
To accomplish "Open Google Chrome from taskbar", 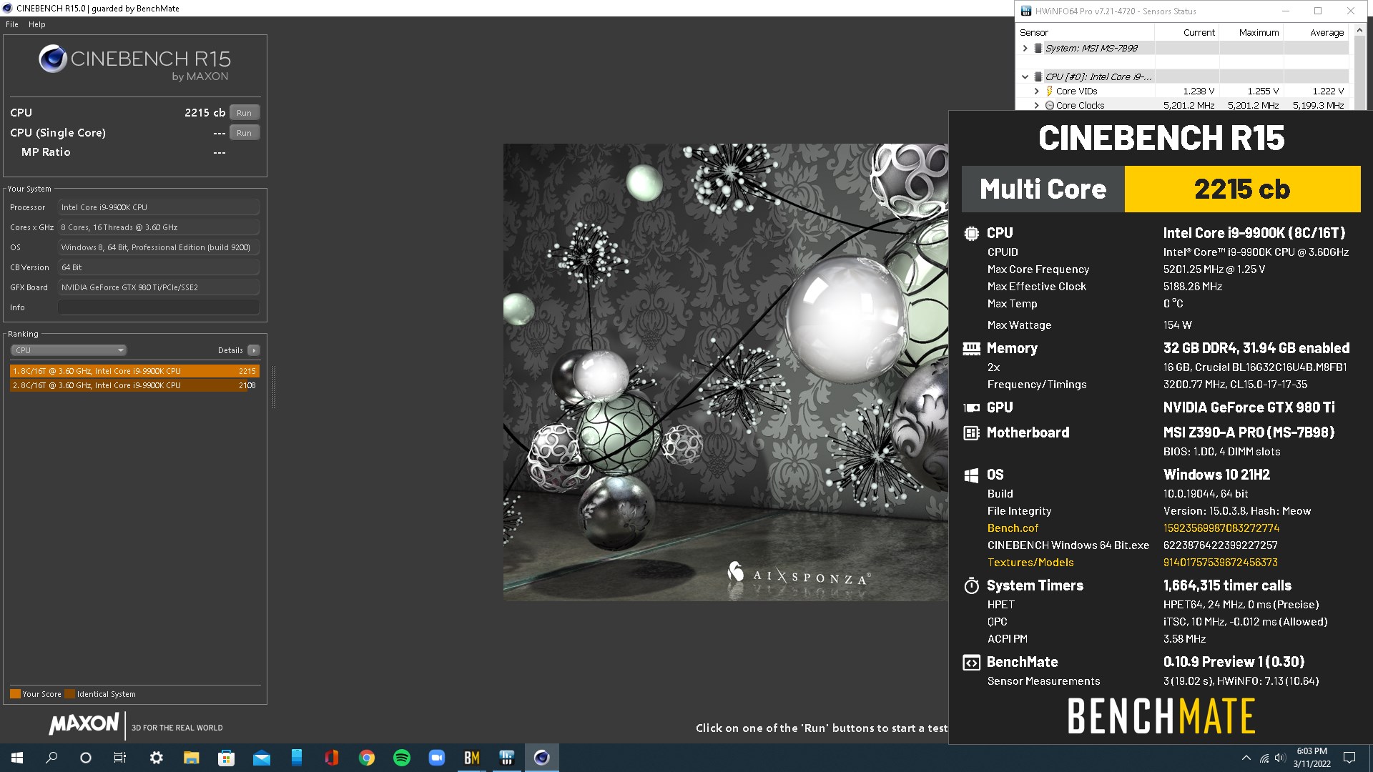I will pos(366,758).
